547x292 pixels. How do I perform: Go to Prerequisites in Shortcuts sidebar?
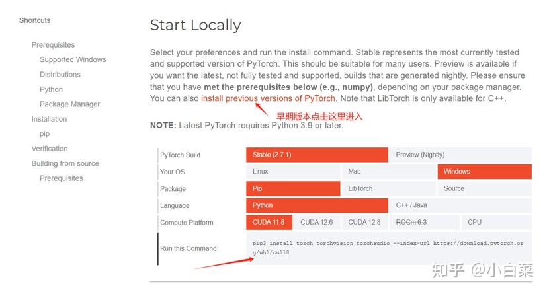(53, 45)
